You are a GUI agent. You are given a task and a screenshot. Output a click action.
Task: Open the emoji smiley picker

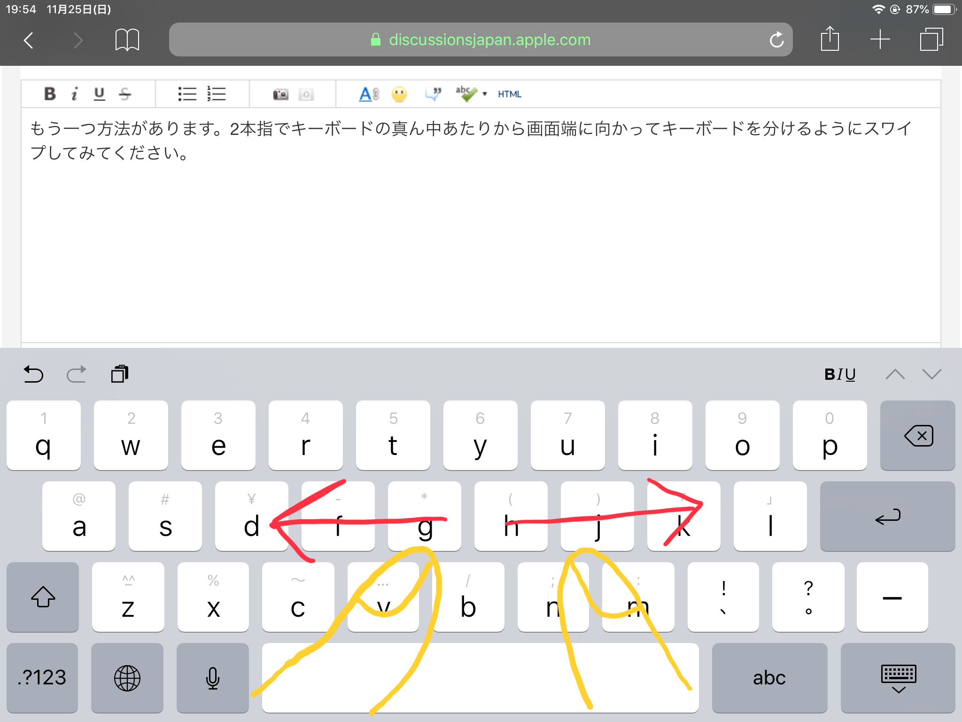(399, 94)
